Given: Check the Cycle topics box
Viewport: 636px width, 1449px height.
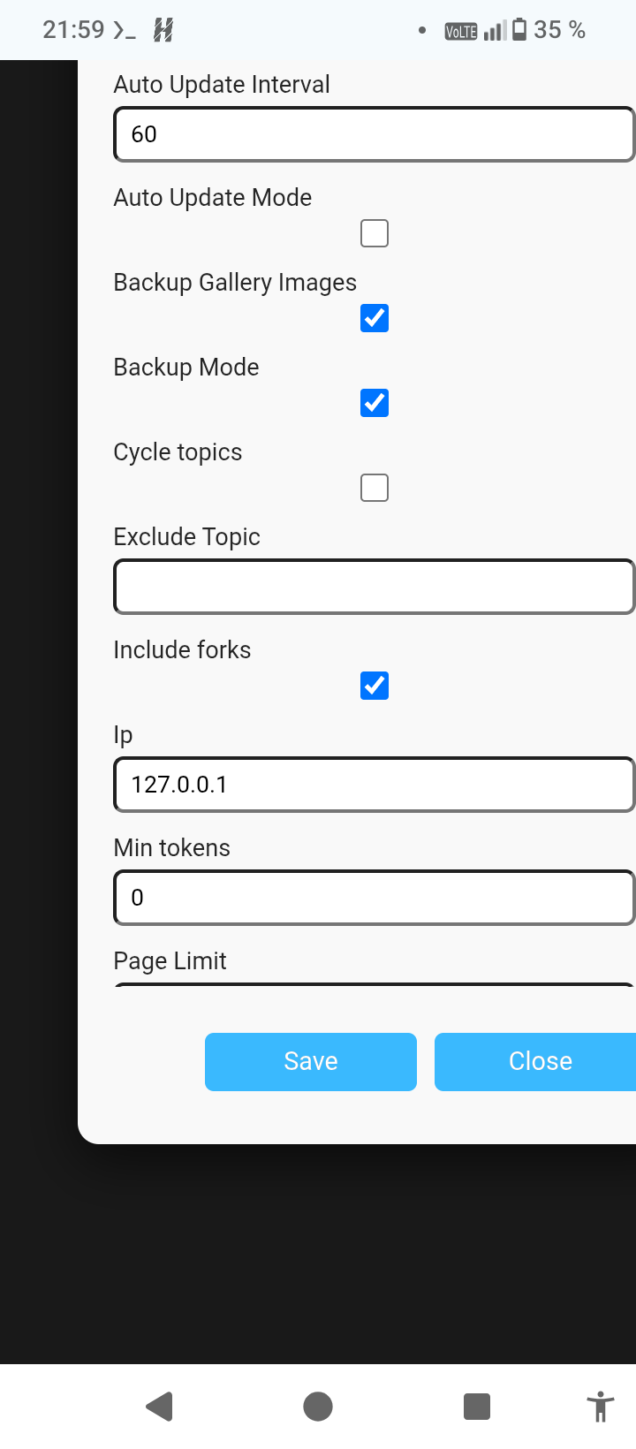Looking at the screenshot, I should [375, 488].
